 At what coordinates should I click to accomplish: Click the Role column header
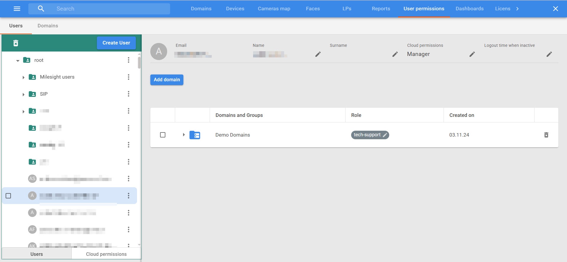(x=356, y=115)
